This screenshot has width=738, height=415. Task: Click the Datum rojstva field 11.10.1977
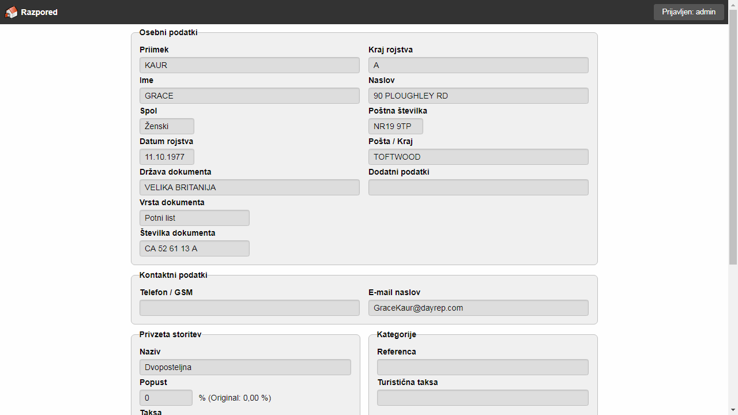(167, 157)
